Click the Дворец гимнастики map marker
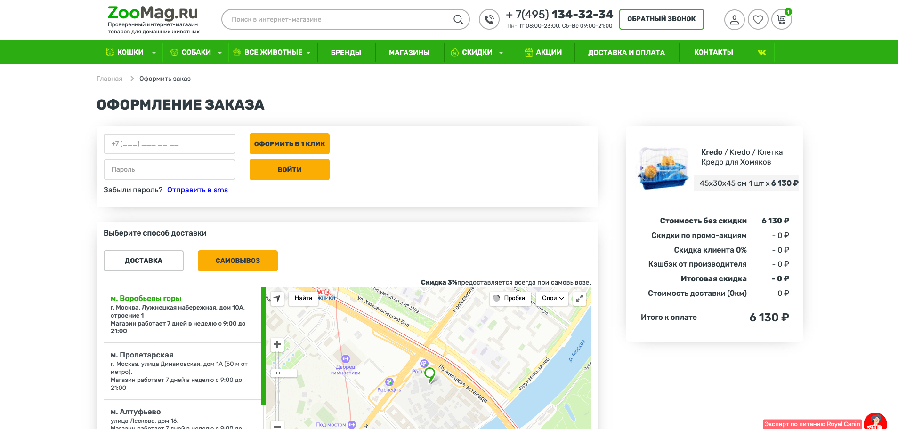898x429 pixels. [346, 359]
